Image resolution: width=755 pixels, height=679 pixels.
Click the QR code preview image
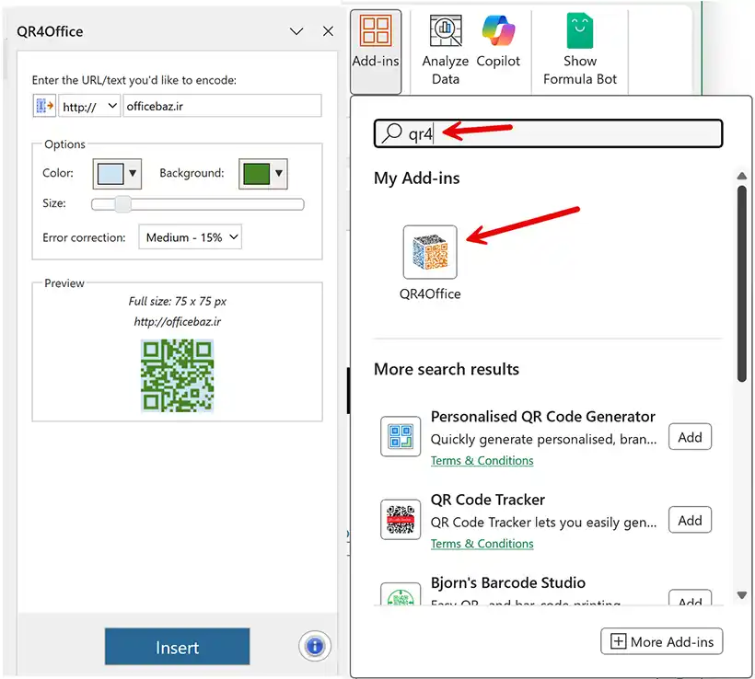177,375
